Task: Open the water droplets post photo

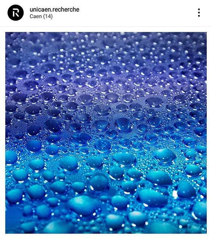Action: pyautogui.click(x=106, y=133)
